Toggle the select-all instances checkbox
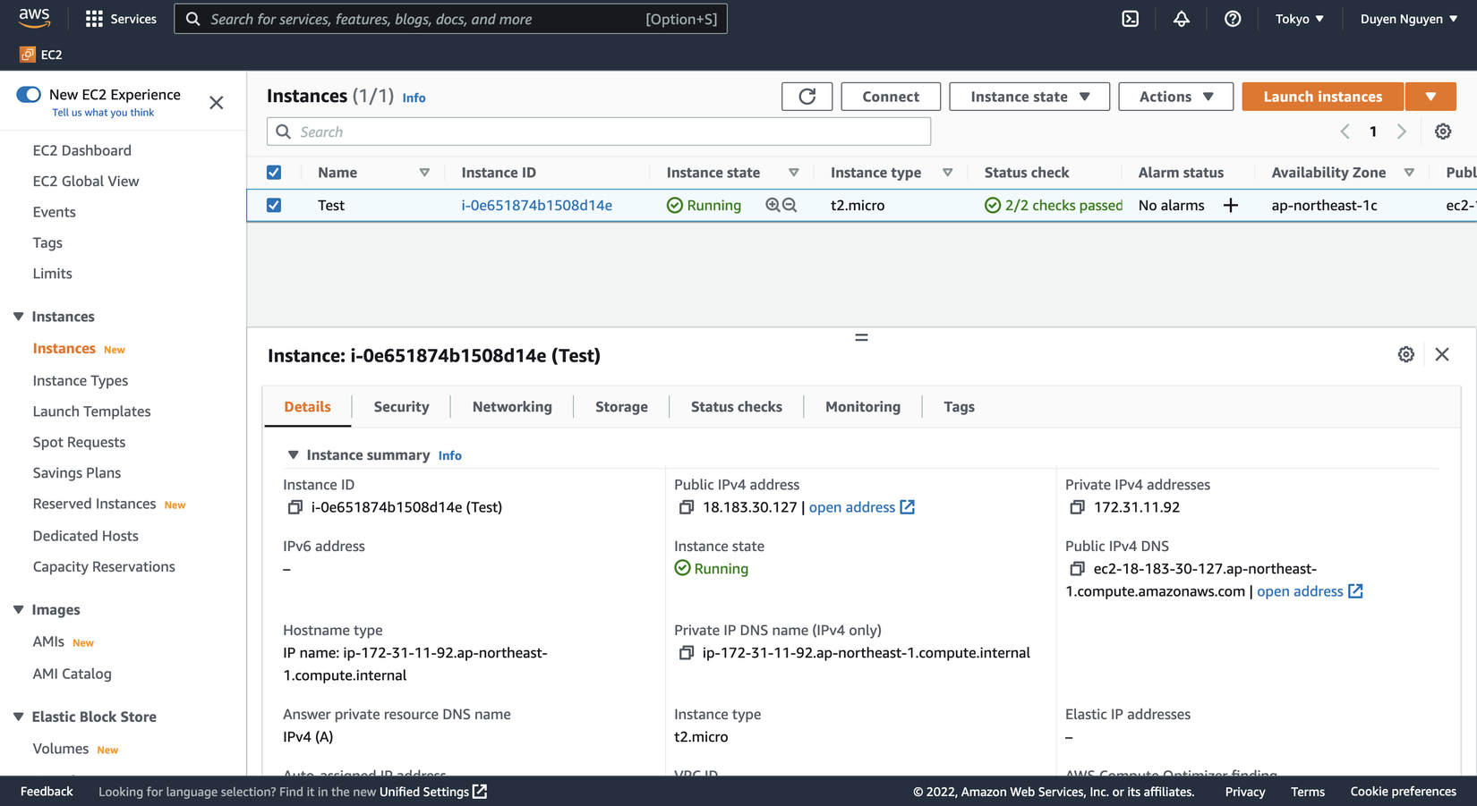This screenshot has width=1477, height=806. point(274,173)
